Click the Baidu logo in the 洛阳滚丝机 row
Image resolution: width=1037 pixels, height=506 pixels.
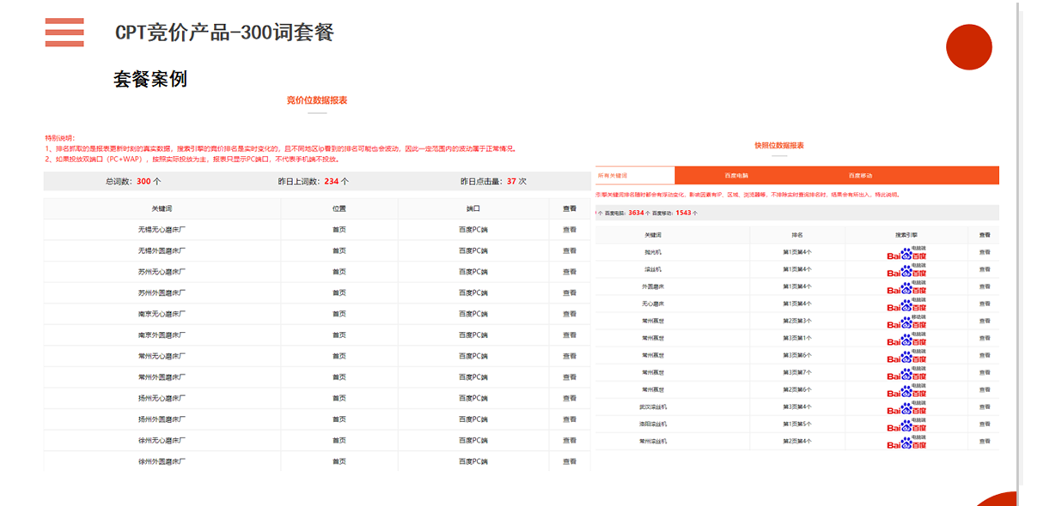click(906, 425)
